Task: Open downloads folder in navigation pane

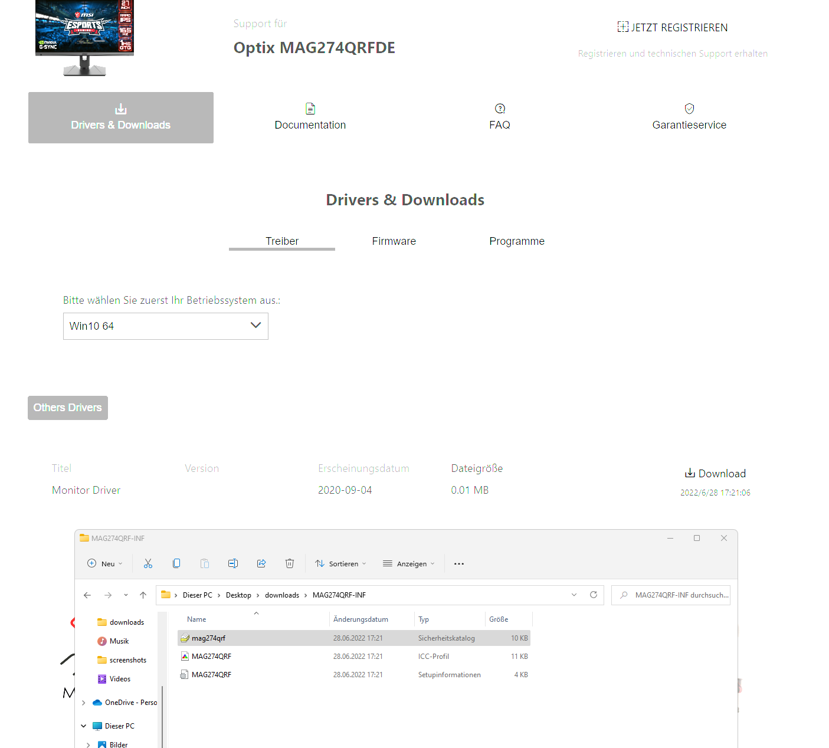Action: pyautogui.click(x=120, y=622)
